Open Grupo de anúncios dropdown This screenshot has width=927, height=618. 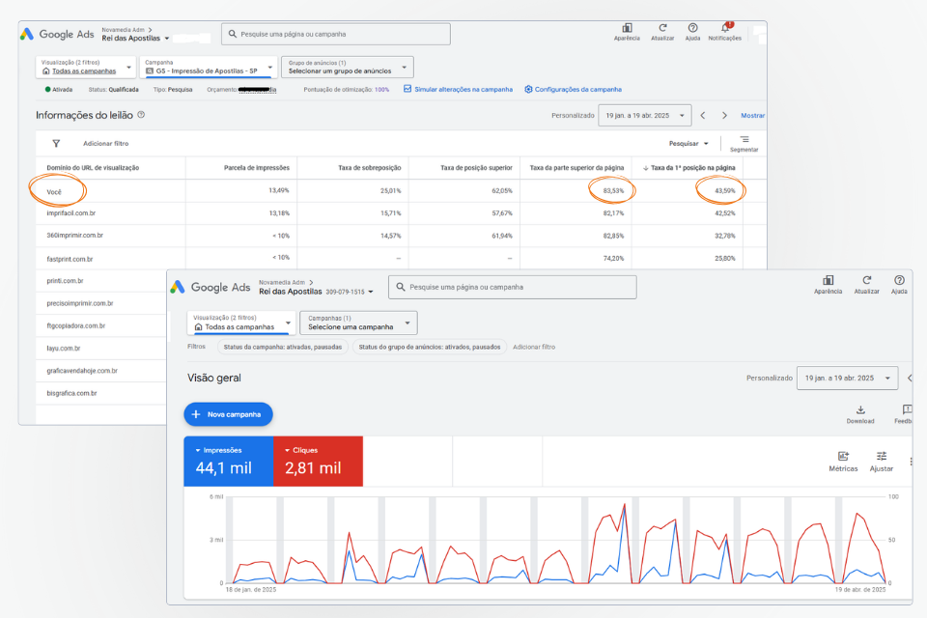click(348, 67)
